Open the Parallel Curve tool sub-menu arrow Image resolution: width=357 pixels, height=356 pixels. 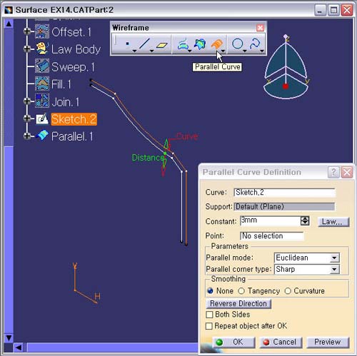coord(223,51)
